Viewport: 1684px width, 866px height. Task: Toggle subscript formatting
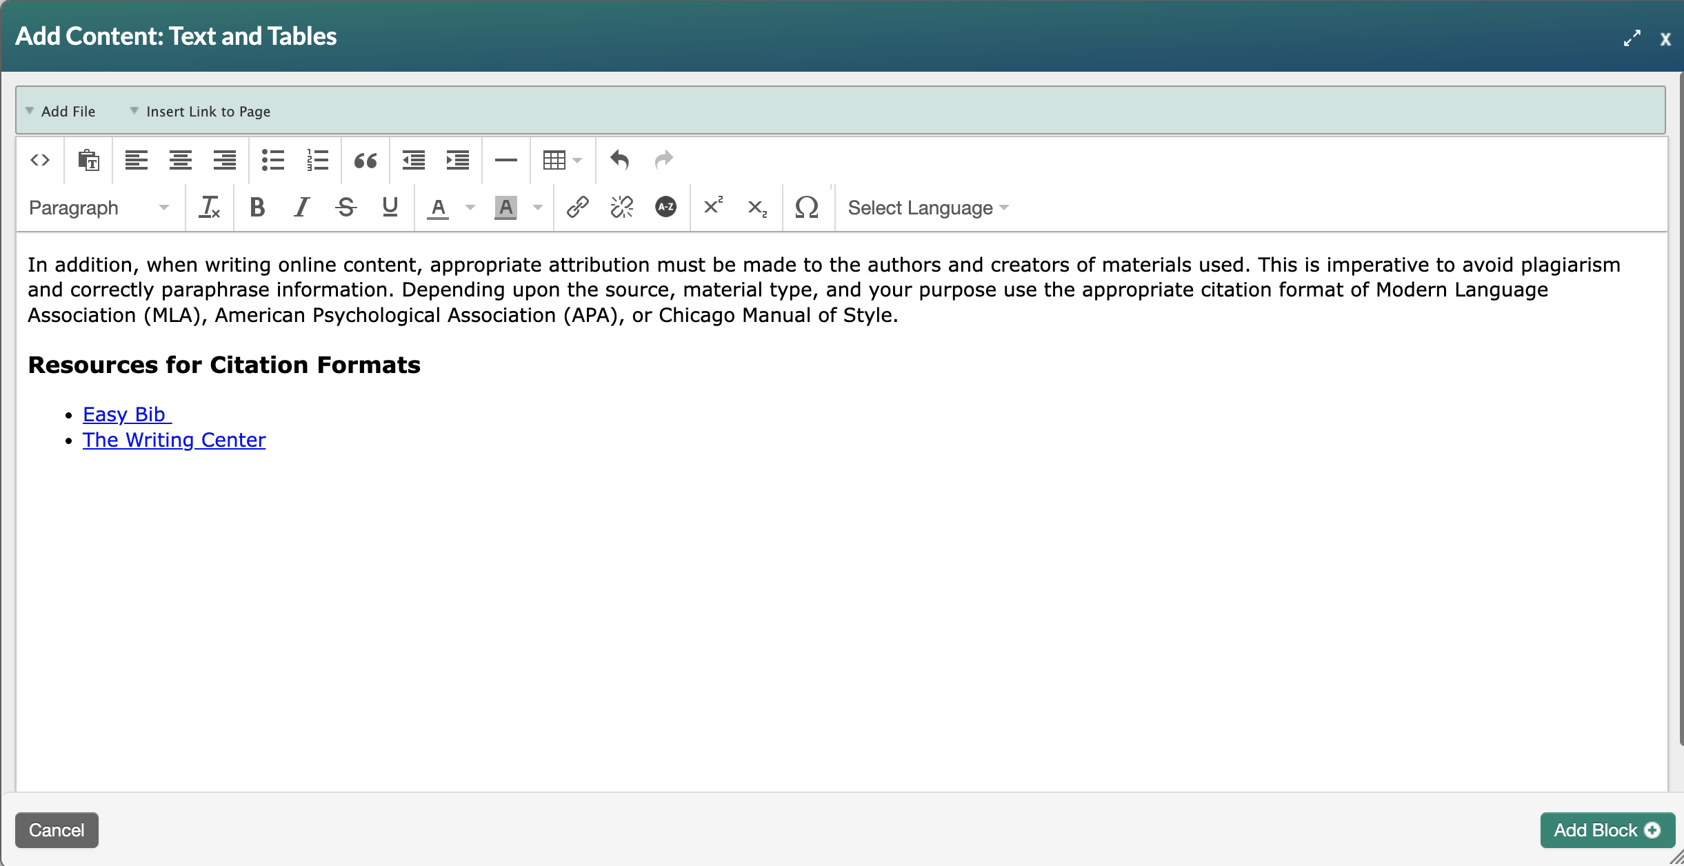pos(759,208)
